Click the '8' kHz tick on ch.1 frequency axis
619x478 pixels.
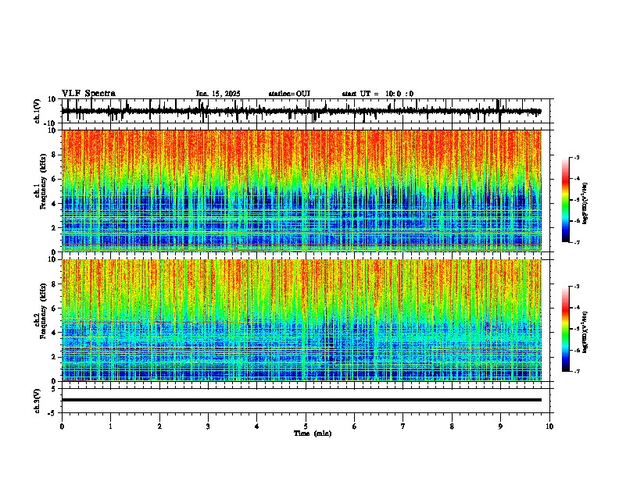click(55, 155)
